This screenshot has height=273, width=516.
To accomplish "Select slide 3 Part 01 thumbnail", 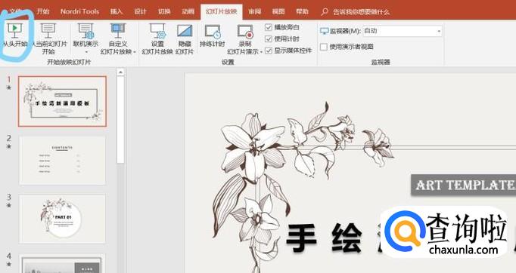I will pyautogui.click(x=62, y=219).
